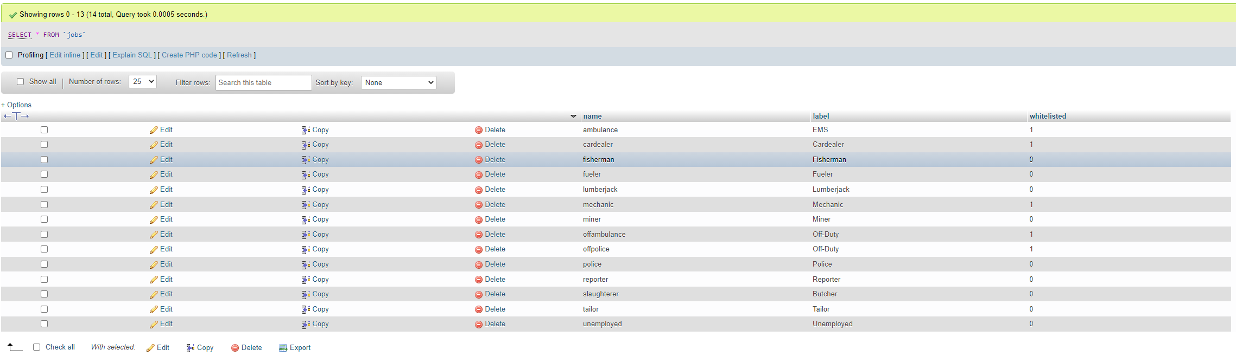
Task: Click the With selected Edit pencil icon
Action: 150,348
